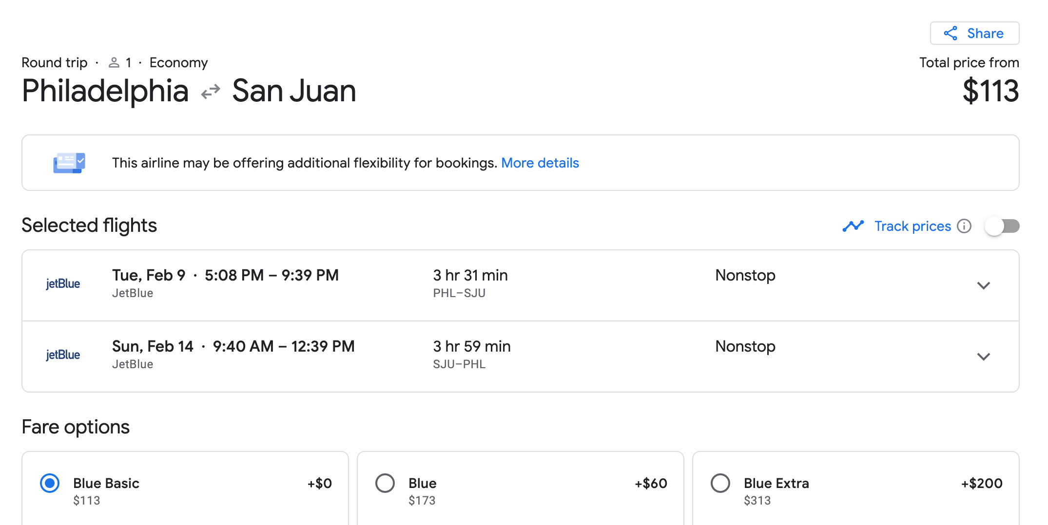Screen dimensions: 1048x525
Task: Click the JetBlue logo on Feb 14 flight
Action: coord(63,355)
